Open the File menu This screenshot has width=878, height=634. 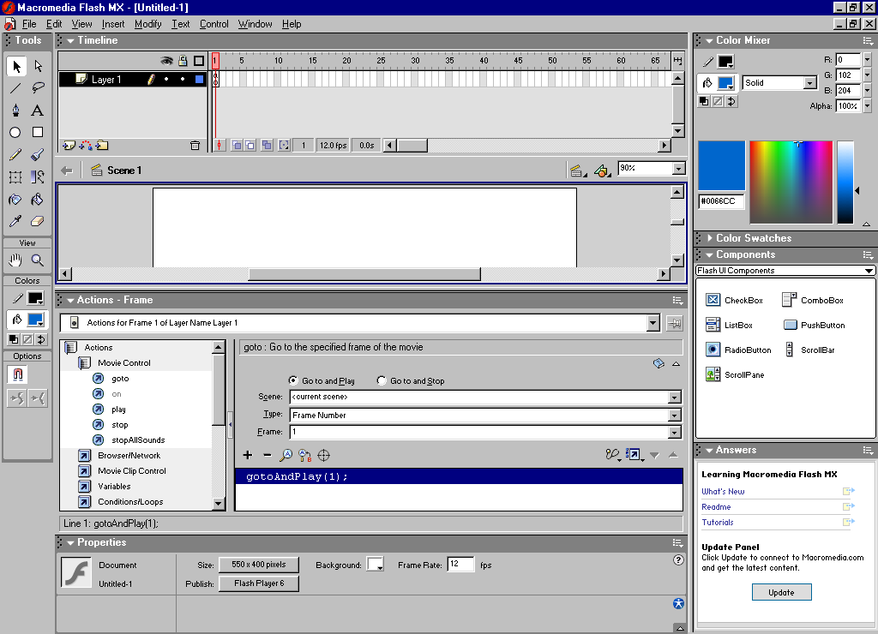(x=29, y=24)
